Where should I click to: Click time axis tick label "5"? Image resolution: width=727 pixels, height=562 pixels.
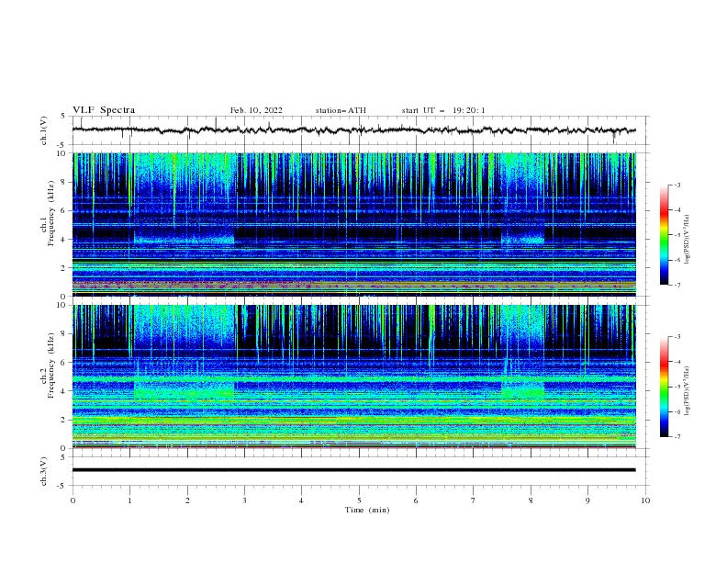(x=359, y=500)
